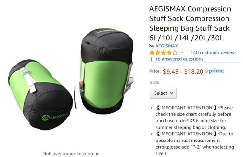Click the white compression strap on the left sack
The width and height of the screenshot is (243, 157).
29,80
